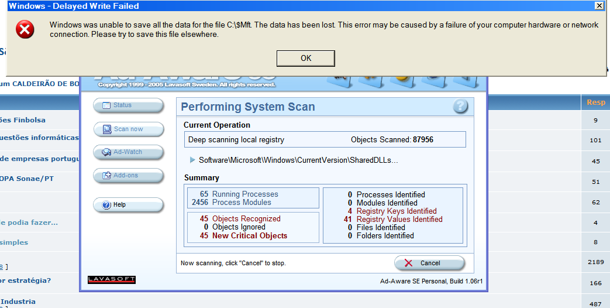The height and width of the screenshot is (308, 610).
Task: Open 'or estratégia?' forum topic
Action: (25, 280)
